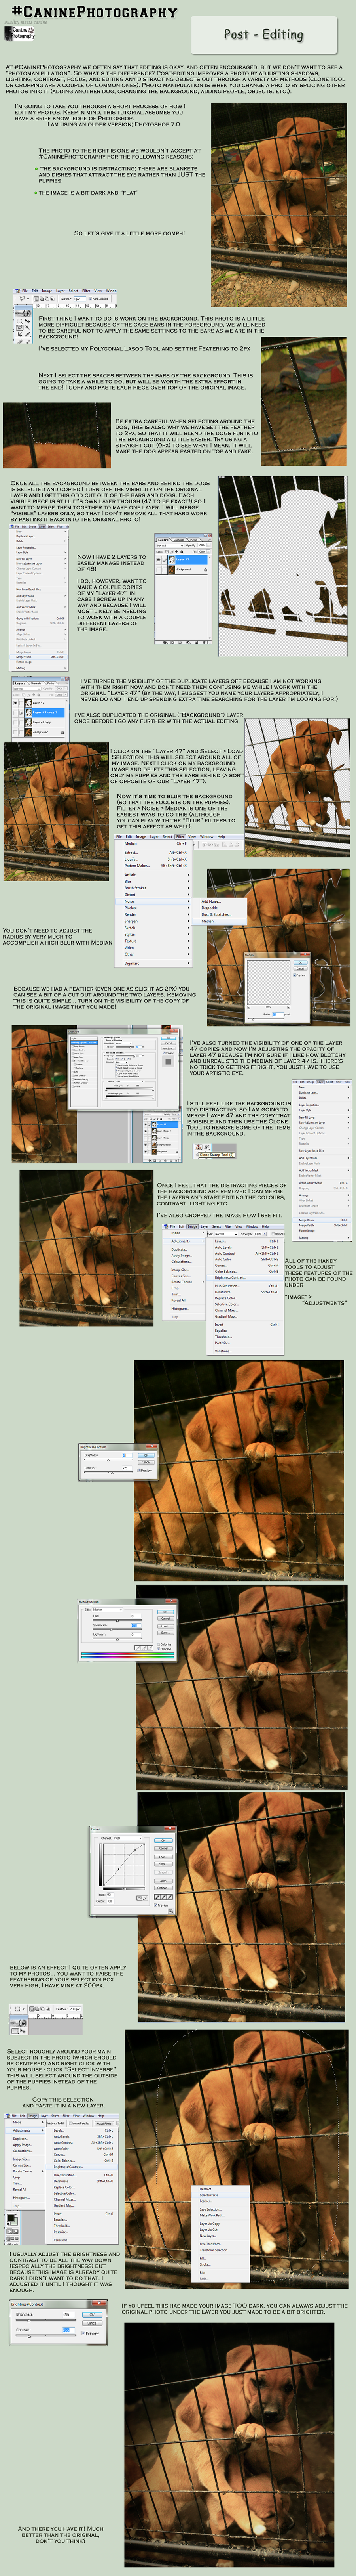Click the Canine Photography logo in the header

tap(20, 32)
